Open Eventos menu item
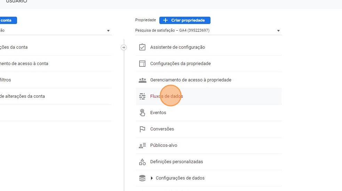The width and height of the screenshot is (342, 191). (x=158, y=113)
